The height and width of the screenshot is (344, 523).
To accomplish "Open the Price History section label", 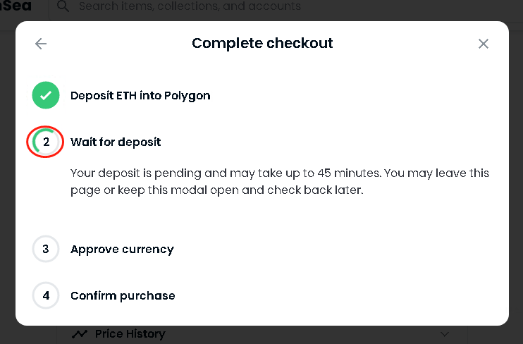I will pos(130,334).
